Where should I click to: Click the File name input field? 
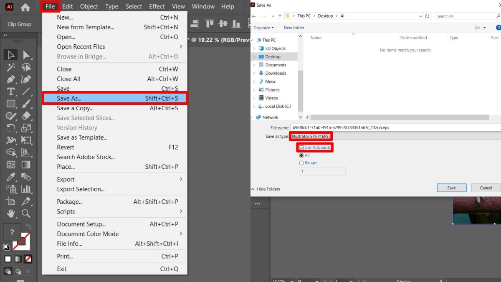coord(395,127)
